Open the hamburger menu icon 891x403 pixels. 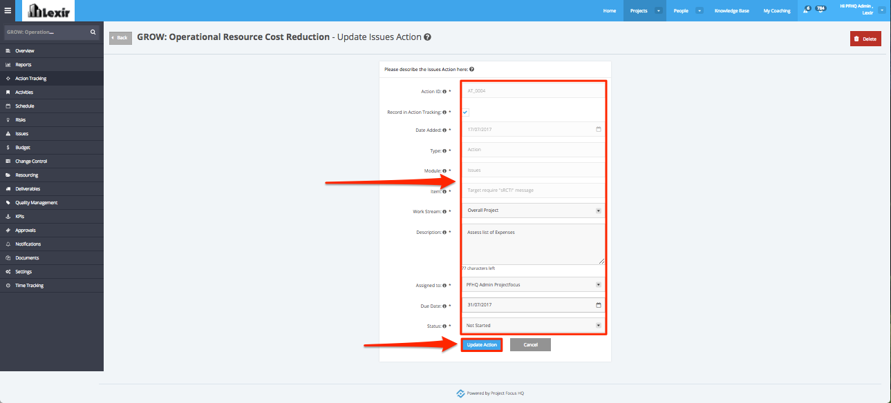tap(8, 10)
